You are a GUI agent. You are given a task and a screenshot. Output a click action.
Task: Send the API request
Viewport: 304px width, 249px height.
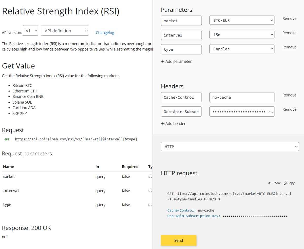(x=179, y=240)
